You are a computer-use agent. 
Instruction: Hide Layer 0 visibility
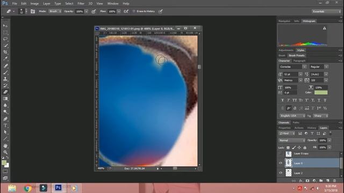281,163
